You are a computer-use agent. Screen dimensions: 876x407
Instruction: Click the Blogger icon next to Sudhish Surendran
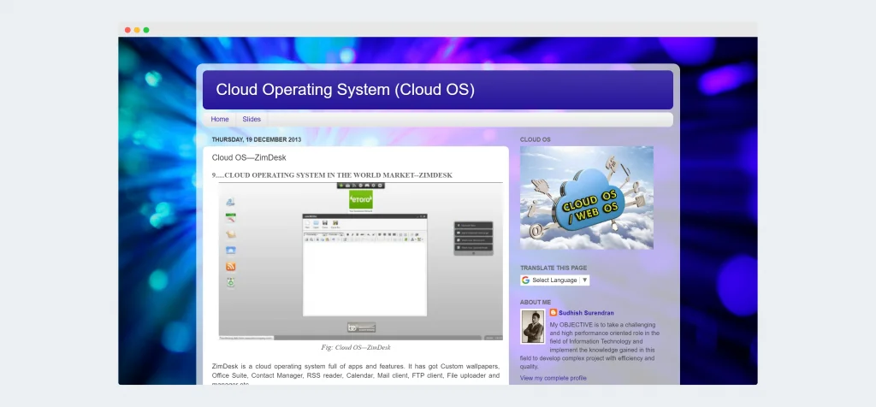tap(553, 313)
